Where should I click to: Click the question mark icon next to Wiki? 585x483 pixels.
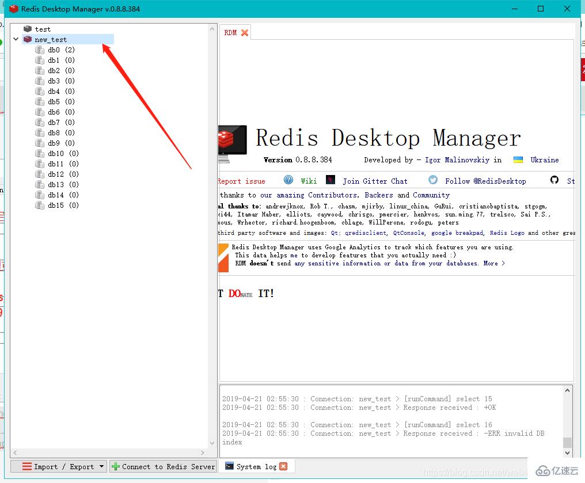pyautogui.click(x=288, y=180)
